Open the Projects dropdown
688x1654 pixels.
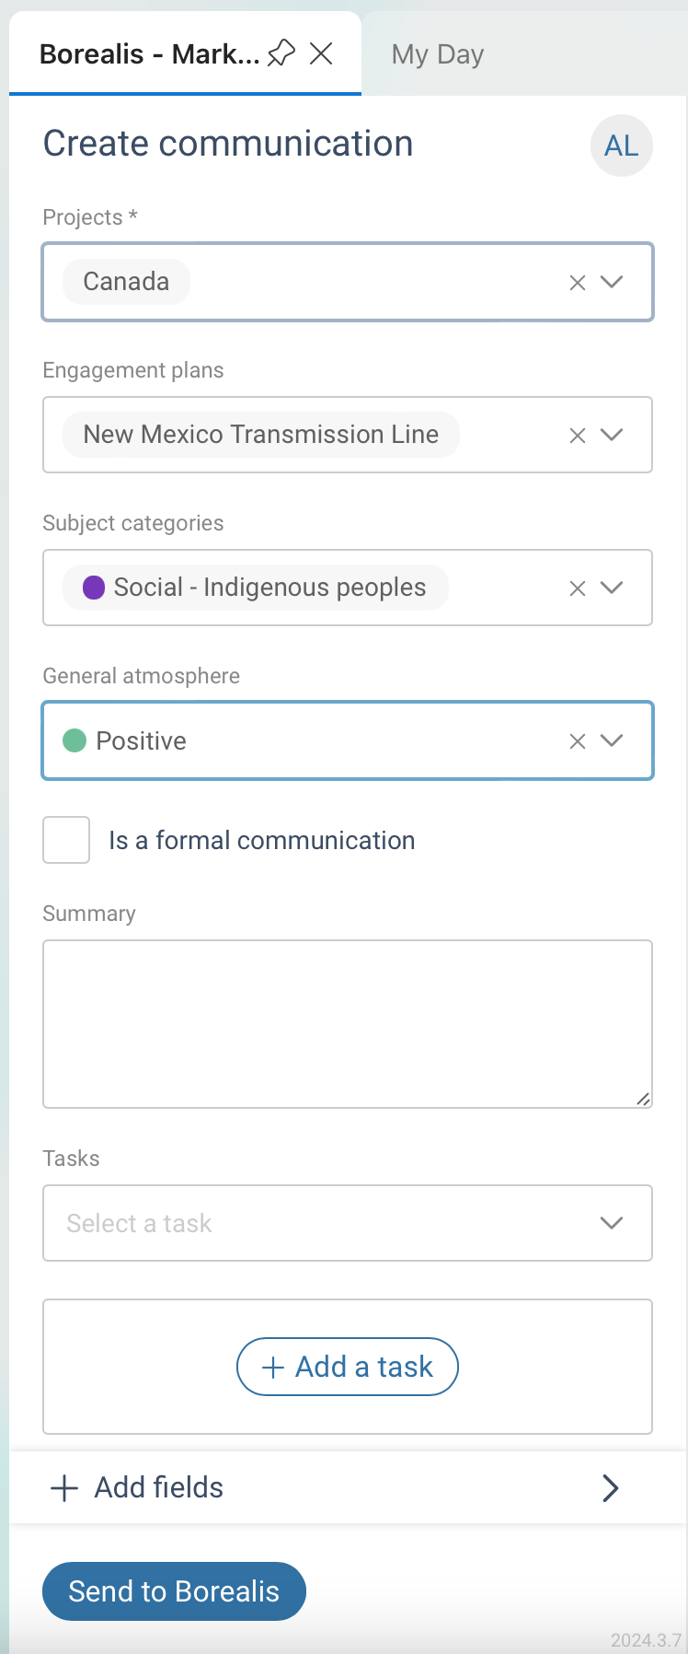pos(613,282)
